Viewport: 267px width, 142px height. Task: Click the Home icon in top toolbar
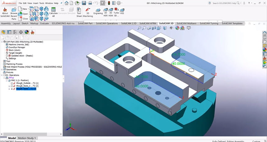(66, 3)
